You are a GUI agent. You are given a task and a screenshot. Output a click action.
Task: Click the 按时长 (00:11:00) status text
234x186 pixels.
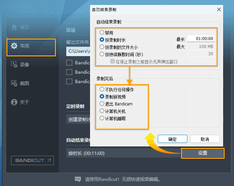tap(87, 153)
